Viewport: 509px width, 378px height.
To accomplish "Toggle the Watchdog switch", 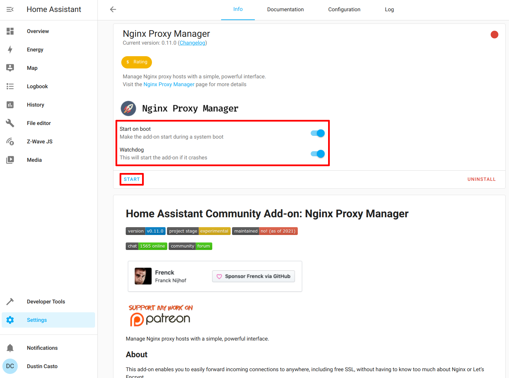I will pyautogui.click(x=318, y=154).
